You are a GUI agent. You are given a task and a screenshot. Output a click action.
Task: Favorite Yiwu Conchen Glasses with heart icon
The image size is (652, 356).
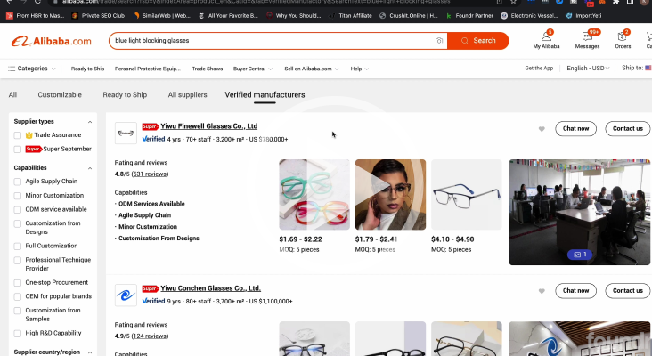point(542,291)
